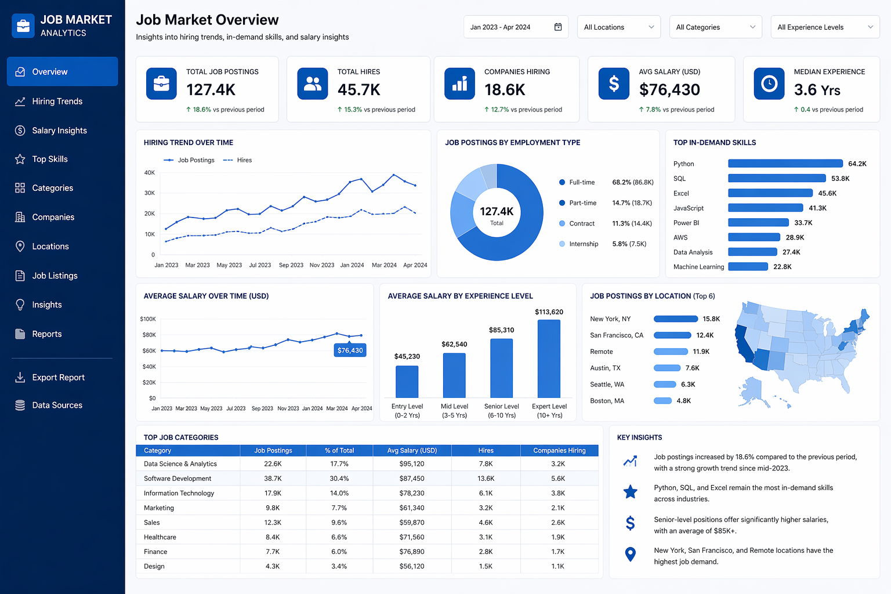This screenshot has height=594, width=891.
Task: Switch to the Overview tab
Action: [x=50, y=71]
